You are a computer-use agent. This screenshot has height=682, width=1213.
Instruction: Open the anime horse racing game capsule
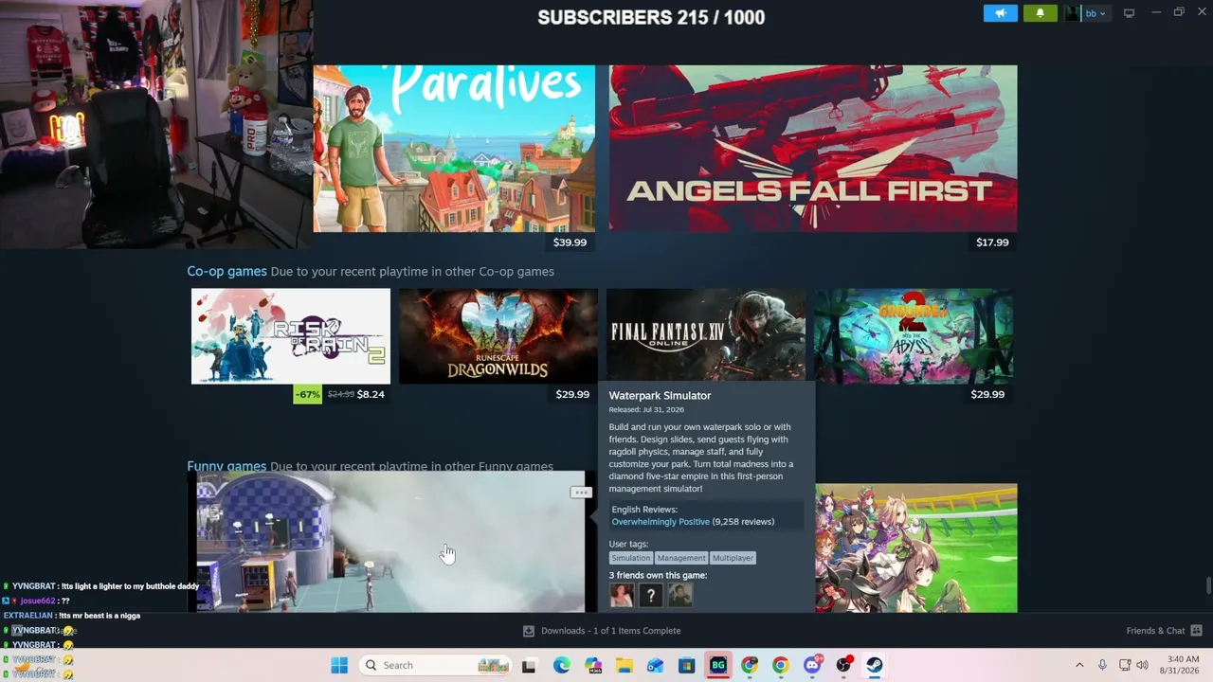click(x=916, y=548)
